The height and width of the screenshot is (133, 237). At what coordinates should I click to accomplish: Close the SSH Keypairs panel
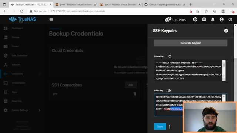(x=226, y=31)
